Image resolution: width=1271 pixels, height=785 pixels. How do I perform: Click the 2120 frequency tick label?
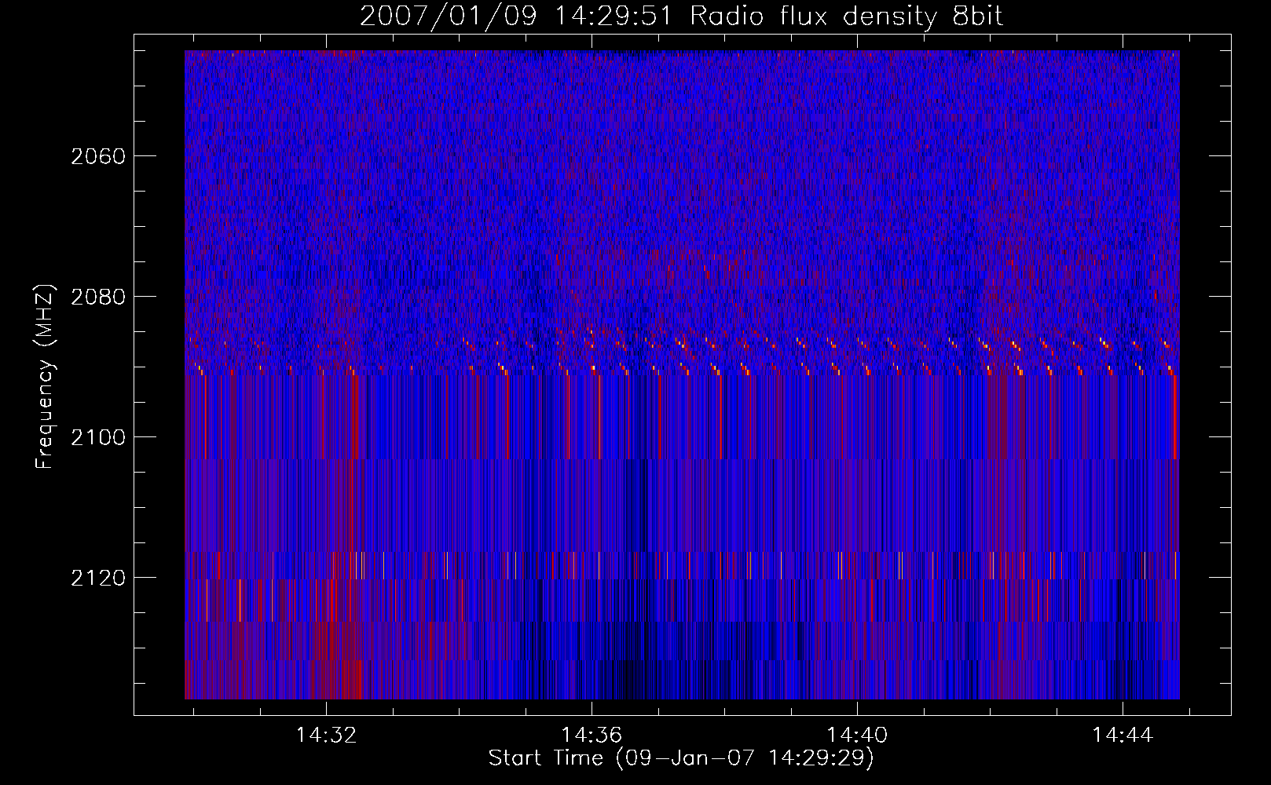pyautogui.click(x=98, y=578)
